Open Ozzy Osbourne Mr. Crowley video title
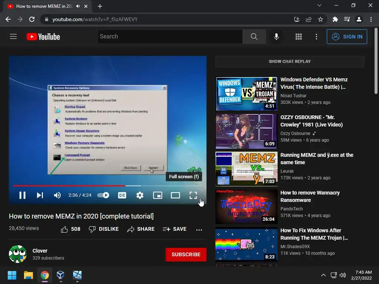 click(311, 121)
